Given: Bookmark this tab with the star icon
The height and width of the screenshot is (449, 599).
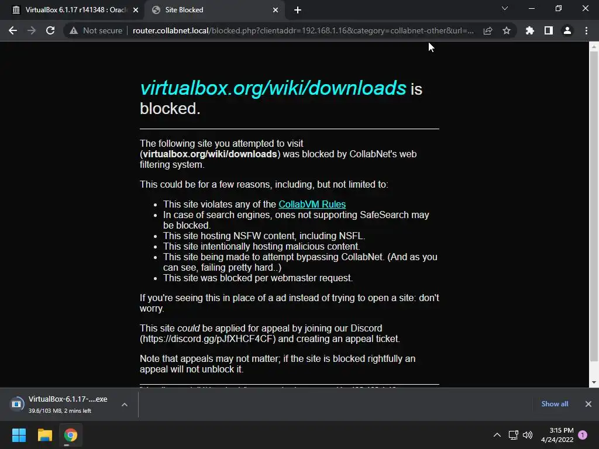Looking at the screenshot, I should 507,30.
